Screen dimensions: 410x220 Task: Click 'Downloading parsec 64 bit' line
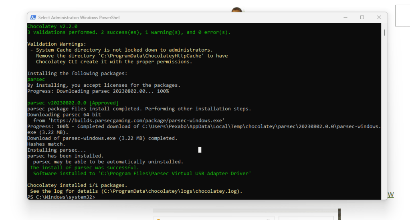pos(64,115)
